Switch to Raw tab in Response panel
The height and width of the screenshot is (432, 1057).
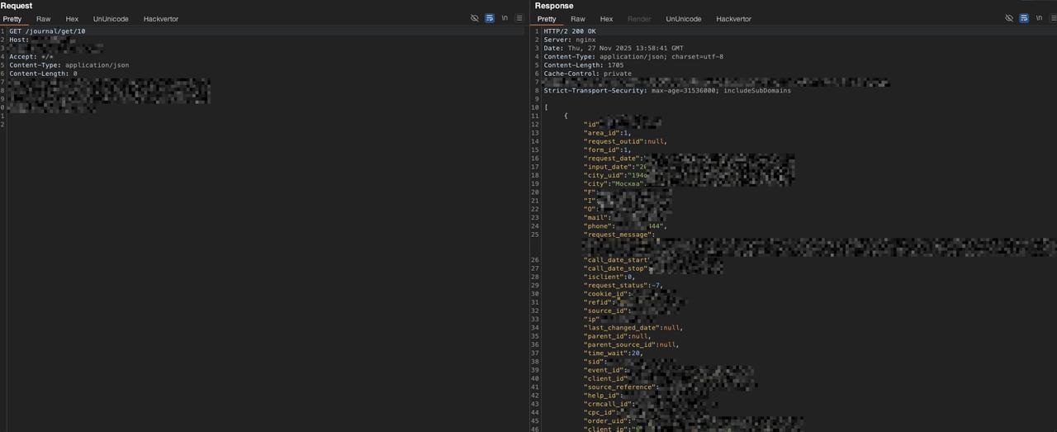click(578, 19)
